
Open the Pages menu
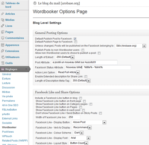[9, 32]
